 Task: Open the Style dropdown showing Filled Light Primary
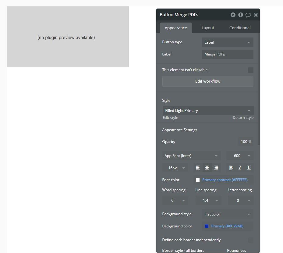(x=208, y=110)
